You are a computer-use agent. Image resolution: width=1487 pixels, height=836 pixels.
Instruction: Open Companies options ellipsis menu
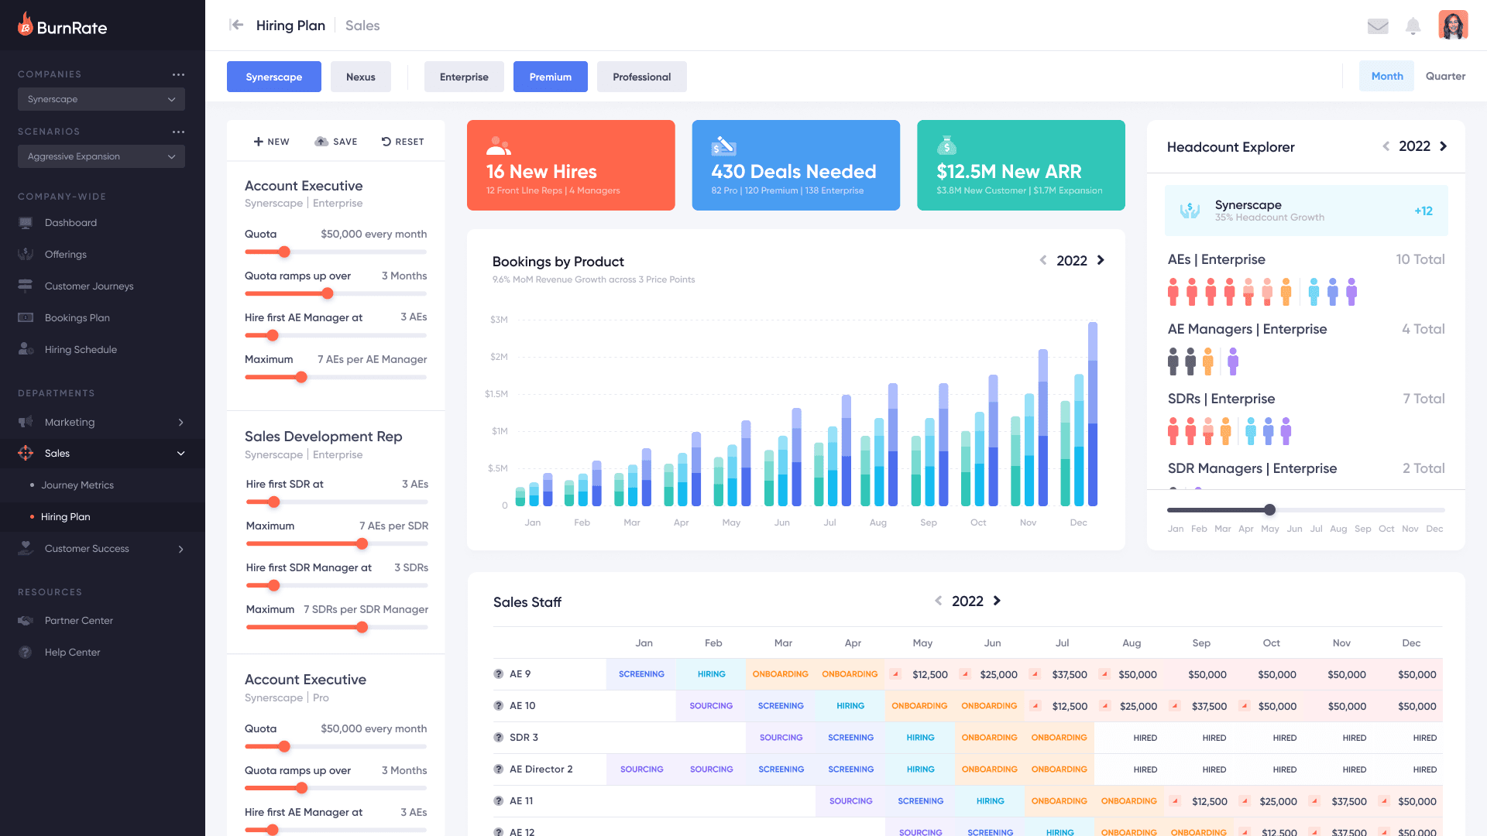click(179, 74)
